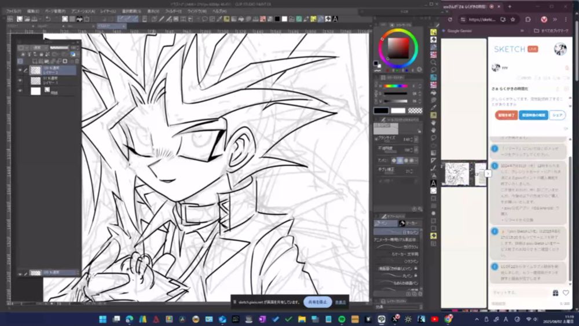Open the アニメーション menu
The width and height of the screenshot is (579, 326).
[83, 12]
